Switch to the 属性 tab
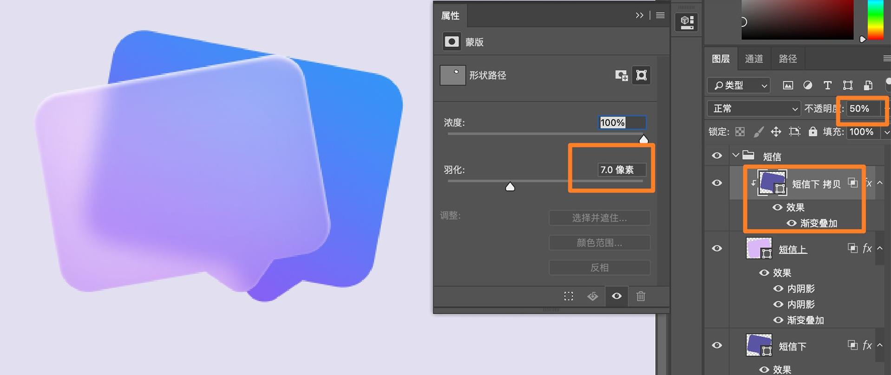This screenshot has width=891, height=375. tap(450, 16)
